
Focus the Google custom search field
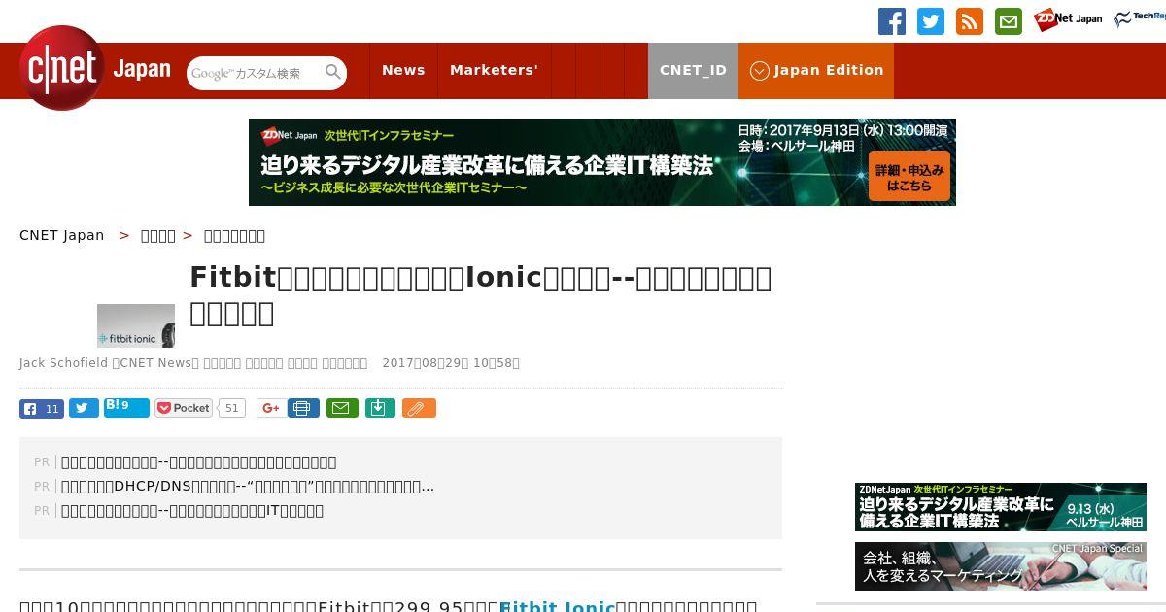(x=255, y=73)
